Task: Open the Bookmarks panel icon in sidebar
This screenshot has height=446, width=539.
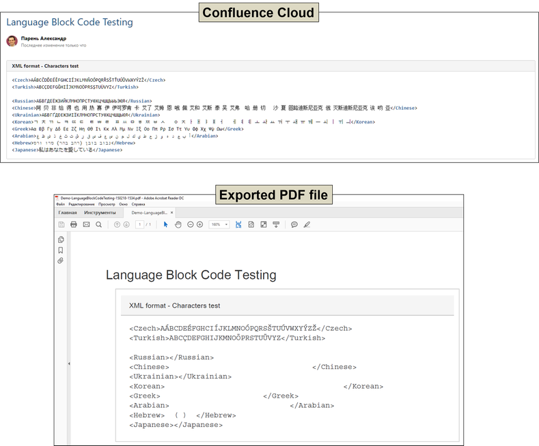Action: pos(61,250)
